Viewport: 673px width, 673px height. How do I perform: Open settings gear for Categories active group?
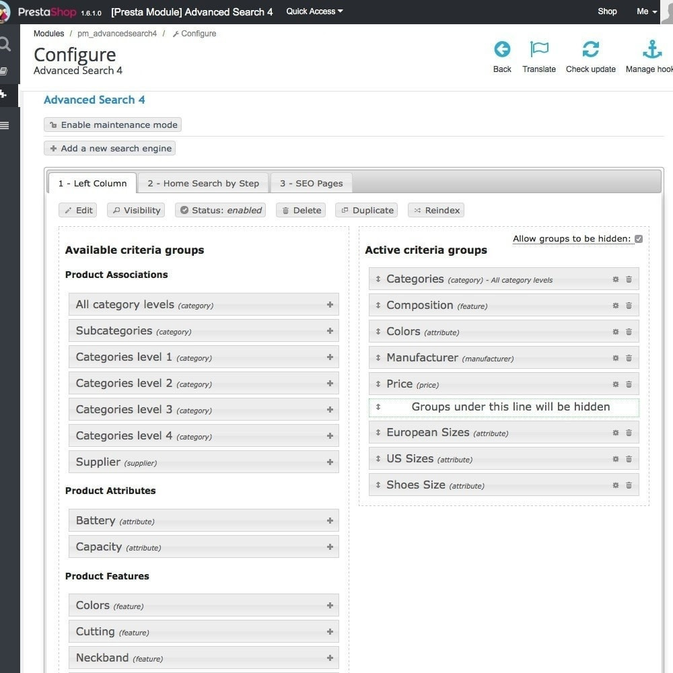point(616,279)
